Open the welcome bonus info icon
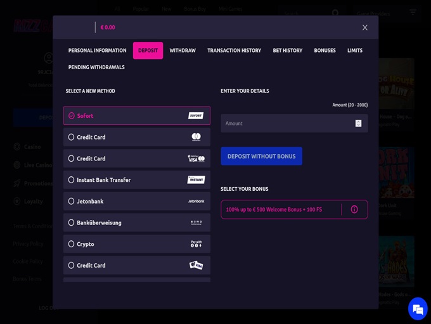The width and height of the screenshot is (431, 324). pyautogui.click(x=354, y=209)
